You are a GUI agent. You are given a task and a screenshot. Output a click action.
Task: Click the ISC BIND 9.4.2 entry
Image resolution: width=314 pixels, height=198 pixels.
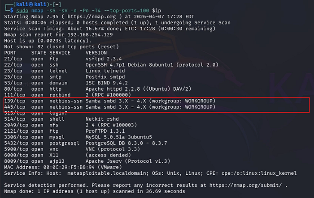pos(107,83)
